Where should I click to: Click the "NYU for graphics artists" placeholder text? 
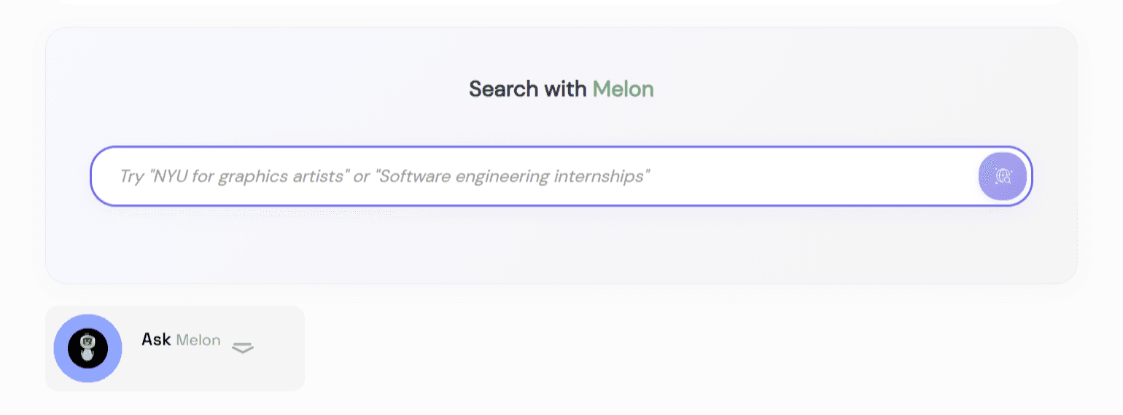(x=248, y=176)
